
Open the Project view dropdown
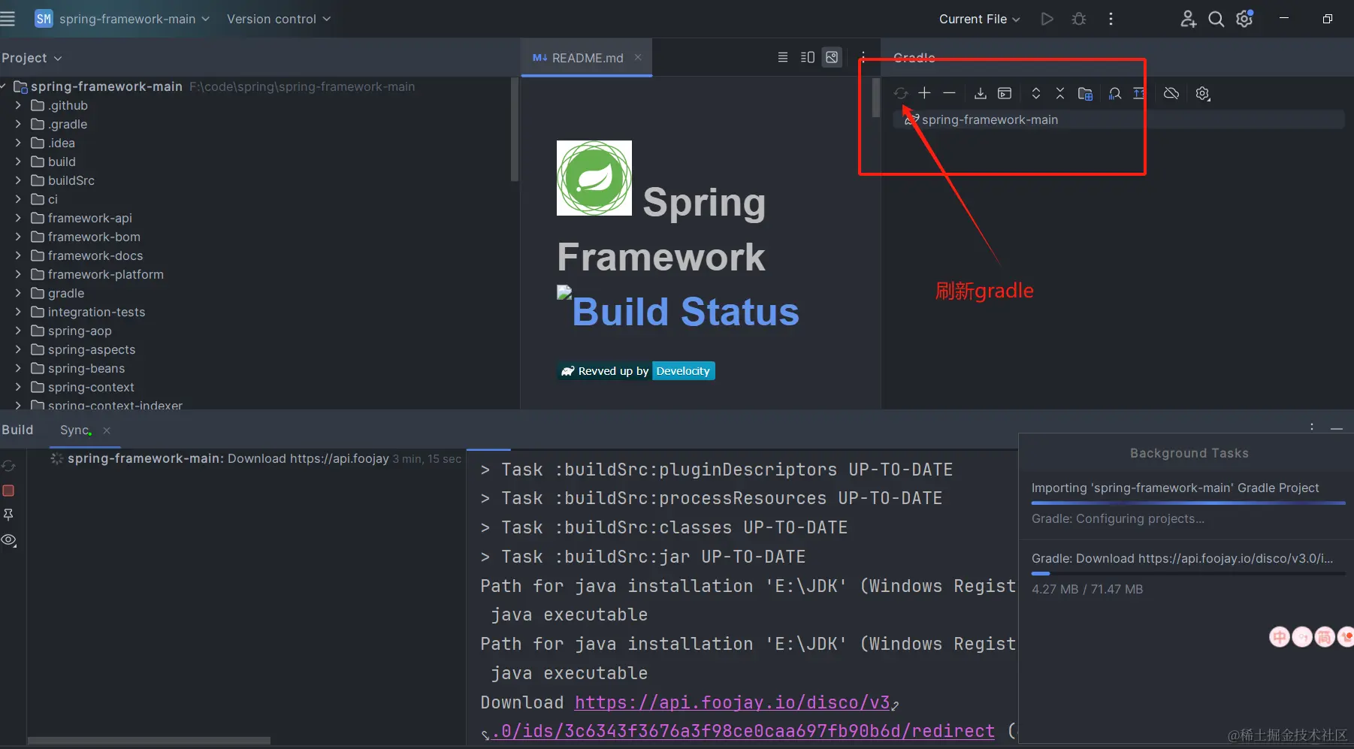32,58
